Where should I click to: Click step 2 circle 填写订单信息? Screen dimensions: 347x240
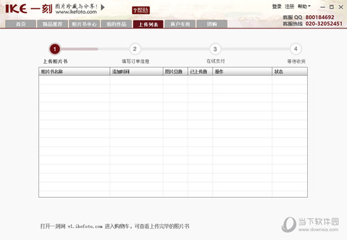tap(135, 49)
